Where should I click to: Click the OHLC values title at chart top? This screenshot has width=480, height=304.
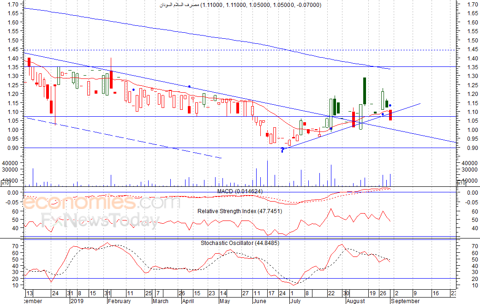240,5
